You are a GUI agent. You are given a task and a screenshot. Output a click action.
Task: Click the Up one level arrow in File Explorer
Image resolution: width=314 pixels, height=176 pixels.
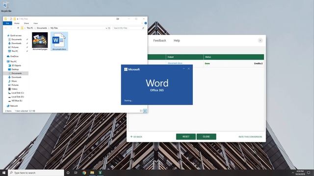[18, 28]
